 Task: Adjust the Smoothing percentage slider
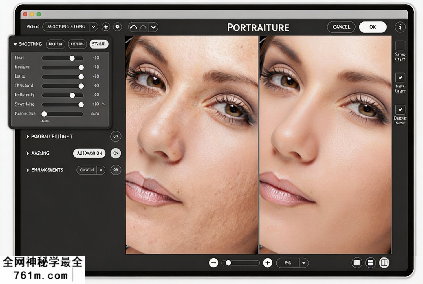tap(63, 105)
